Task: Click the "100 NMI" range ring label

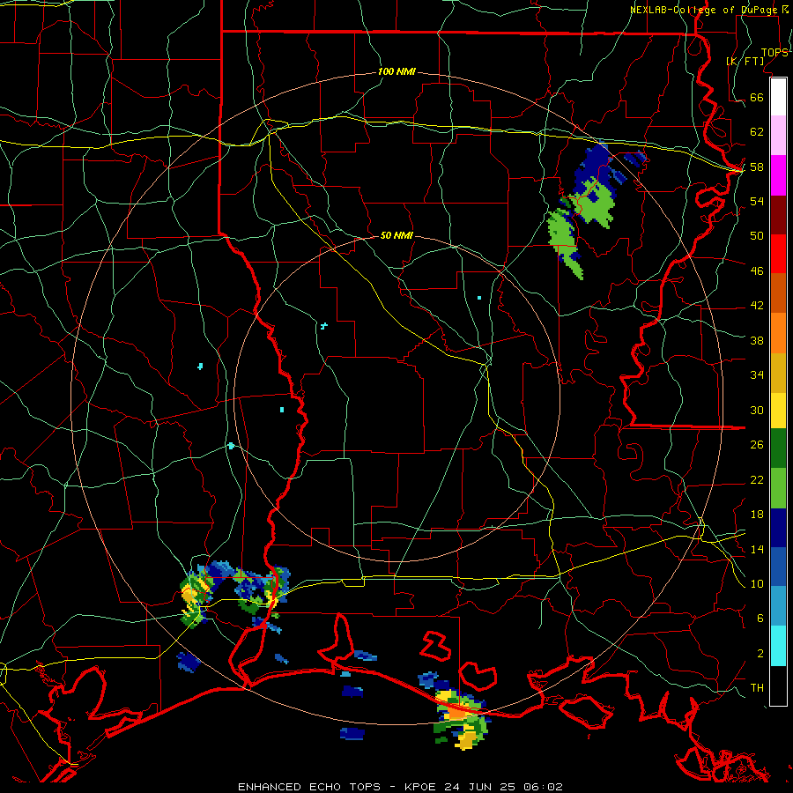Action: pos(396,71)
